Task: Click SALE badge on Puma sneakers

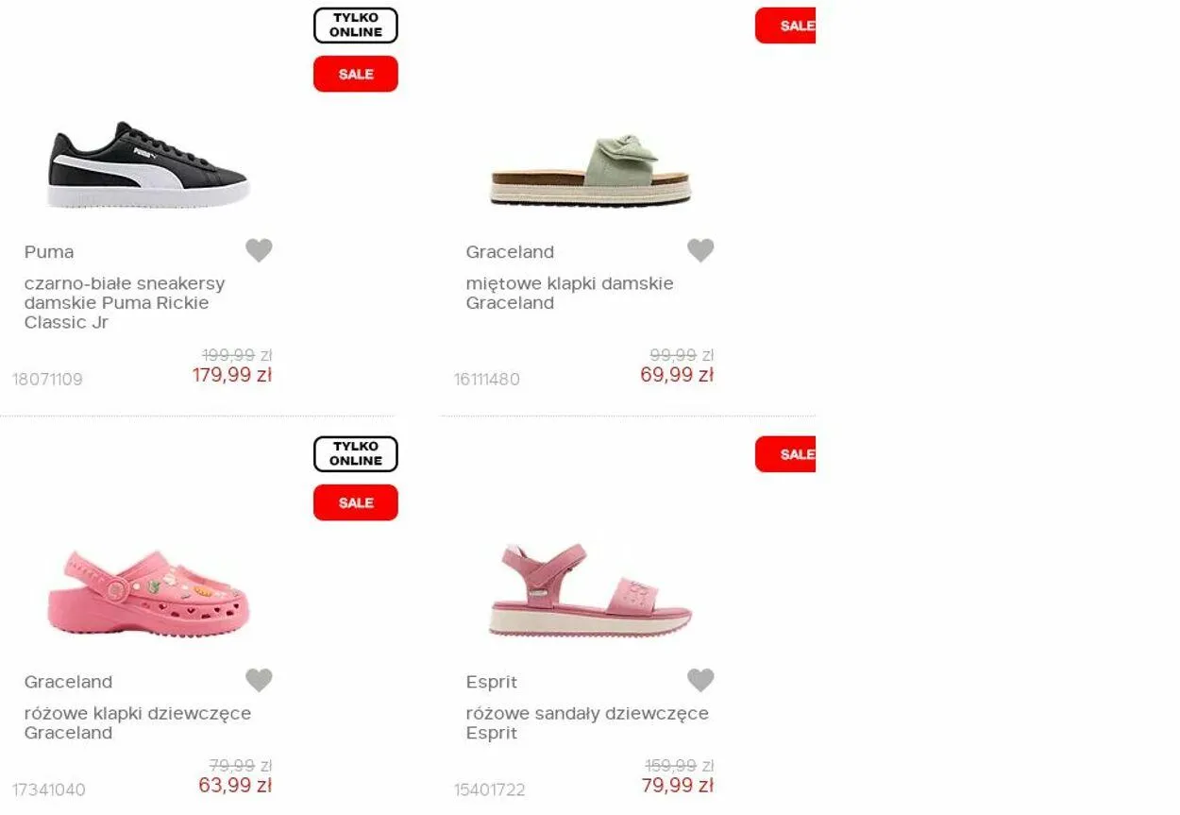Action: point(356,74)
